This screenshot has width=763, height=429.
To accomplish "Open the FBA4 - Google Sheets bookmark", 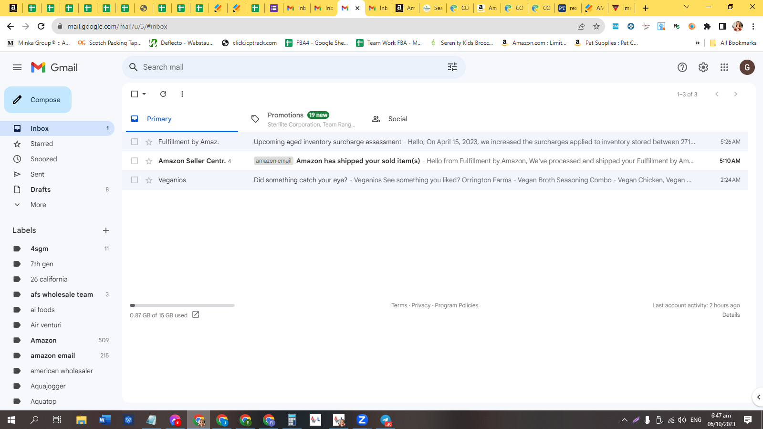I will tap(317, 43).
